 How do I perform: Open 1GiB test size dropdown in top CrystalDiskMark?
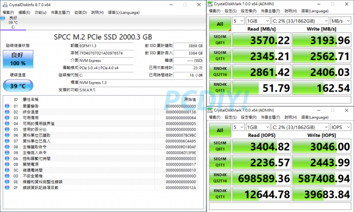click(x=258, y=21)
